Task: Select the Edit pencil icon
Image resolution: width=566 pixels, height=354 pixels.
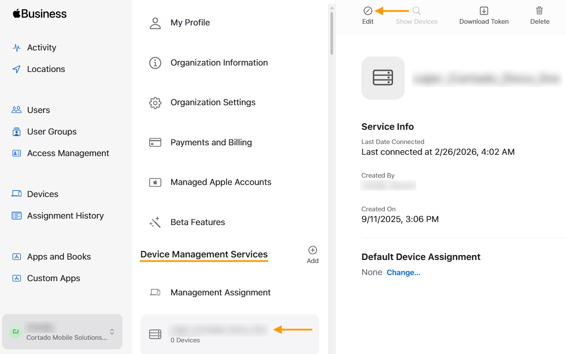Action: pos(368,10)
